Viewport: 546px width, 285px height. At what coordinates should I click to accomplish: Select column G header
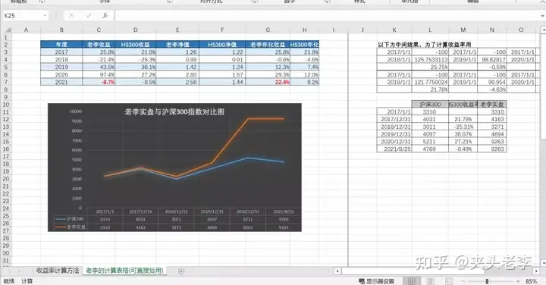coord(268,30)
